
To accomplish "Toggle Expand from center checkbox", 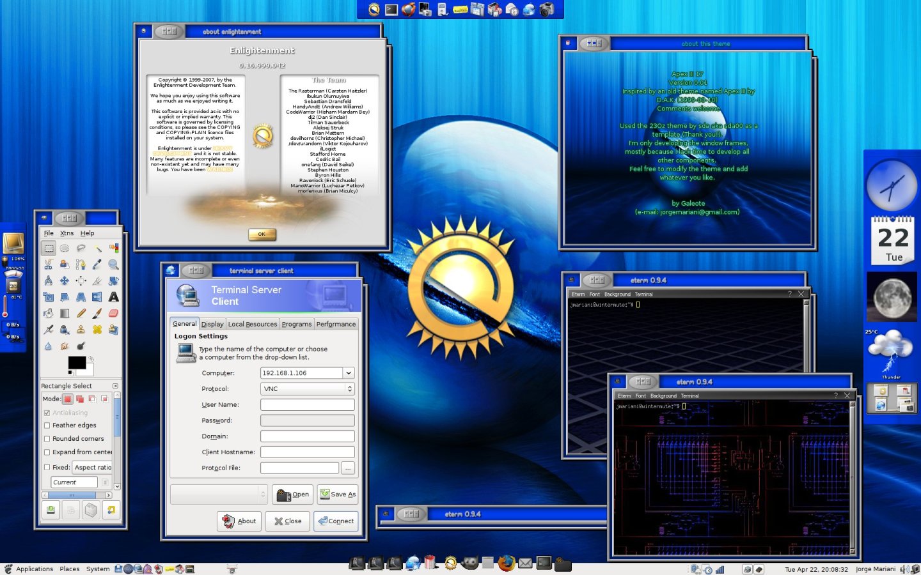I will pos(47,452).
